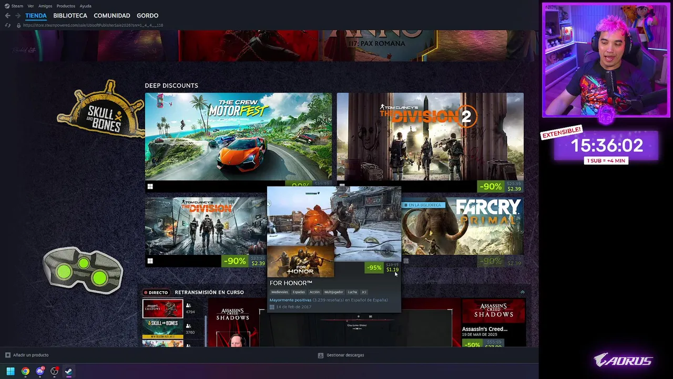Viewport: 673px width, 379px height.
Task: Click The Division 2 -90% discount badge
Action: pyautogui.click(x=491, y=187)
